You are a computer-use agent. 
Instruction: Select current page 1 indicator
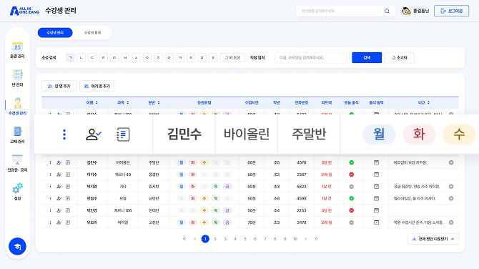[205, 239]
